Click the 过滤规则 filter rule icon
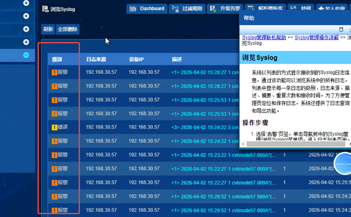The height and width of the screenshot is (217, 351). point(175,9)
